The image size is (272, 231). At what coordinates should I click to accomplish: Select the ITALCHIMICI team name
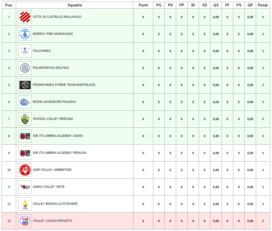coord(42,51)
